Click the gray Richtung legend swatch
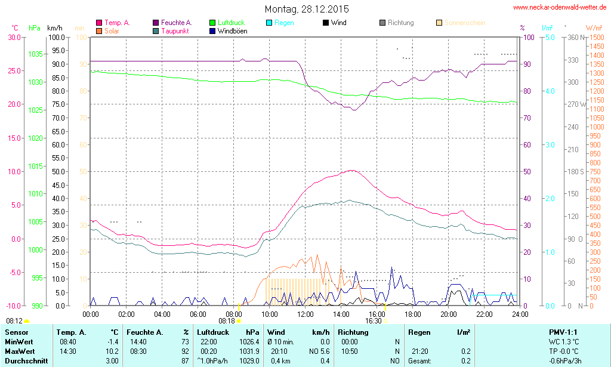 click(382, 23)
